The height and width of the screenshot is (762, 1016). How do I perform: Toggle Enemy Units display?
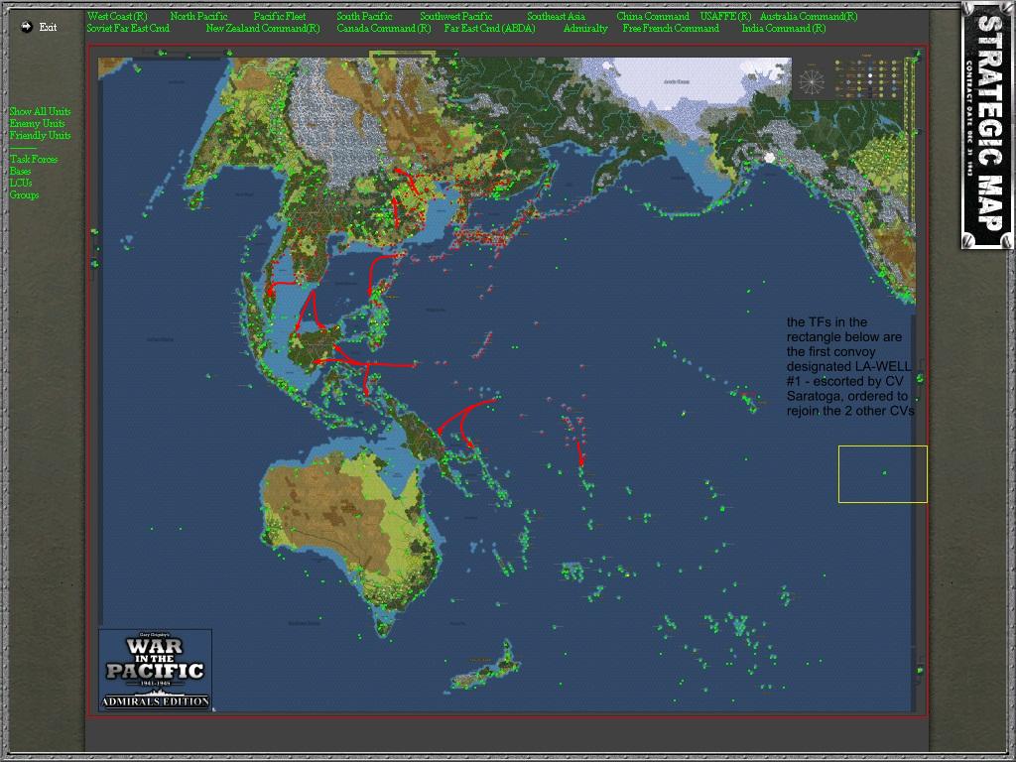tap(37, 123)
